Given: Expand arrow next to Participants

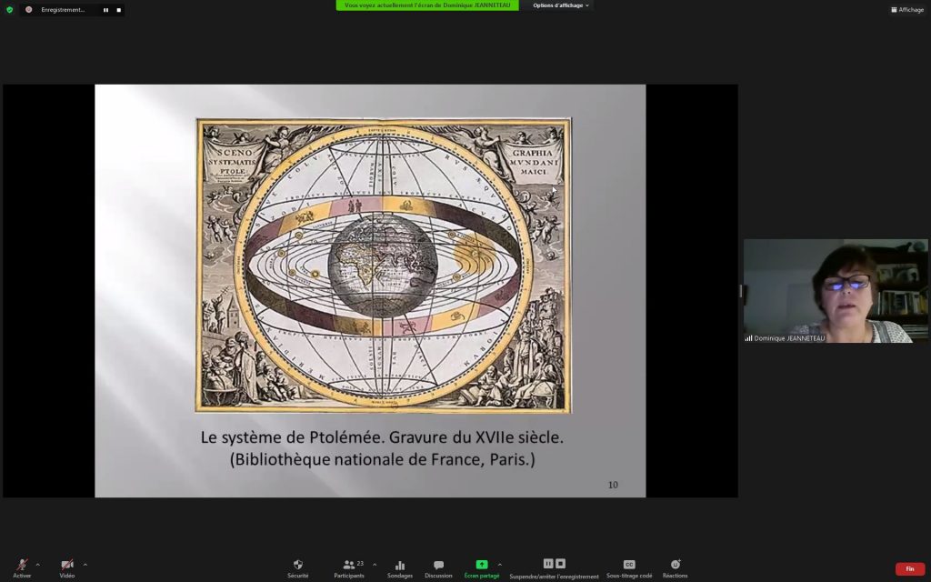Looking at the screenshot, I should point(375,565).
